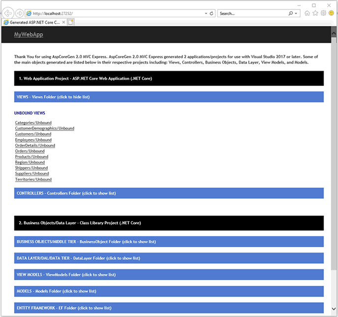This screenshot has width=338, height=317.
Task: Go back with the browser Back arrow
Action: point(8,13)
